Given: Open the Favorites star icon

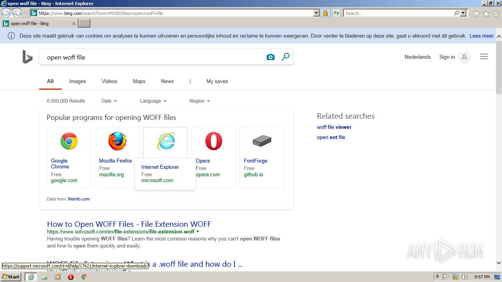Looking at the screenshot, I should coord(486,14).
